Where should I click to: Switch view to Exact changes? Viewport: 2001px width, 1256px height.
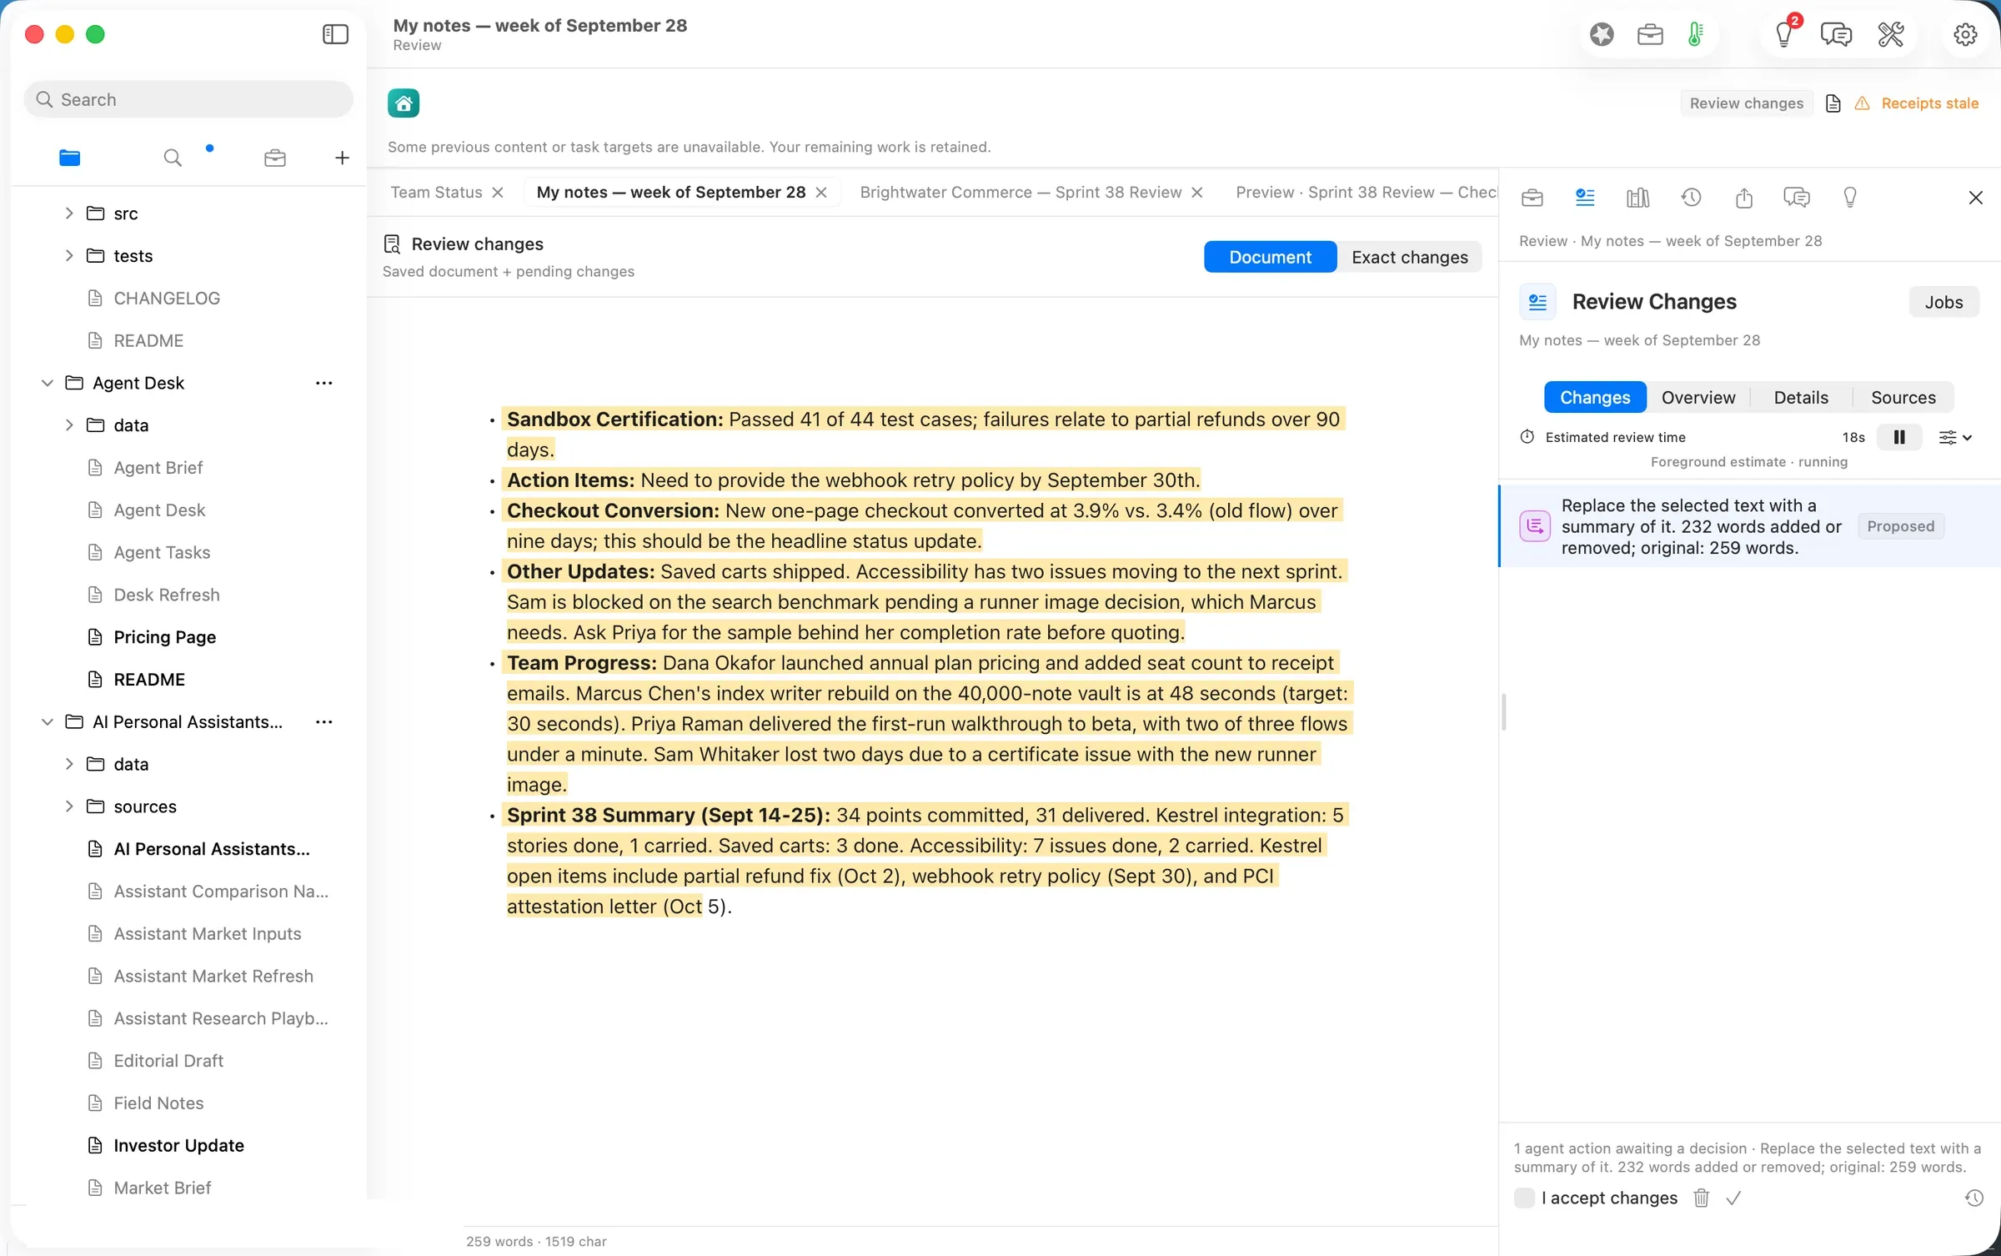(x=1410, y=257)
